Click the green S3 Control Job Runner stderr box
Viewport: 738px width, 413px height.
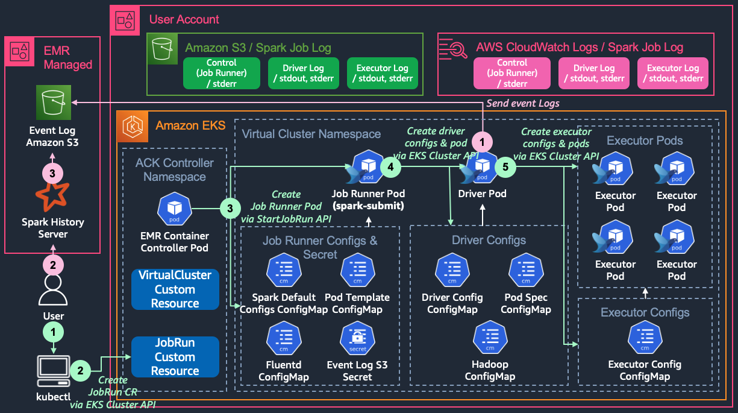(221, 74)
